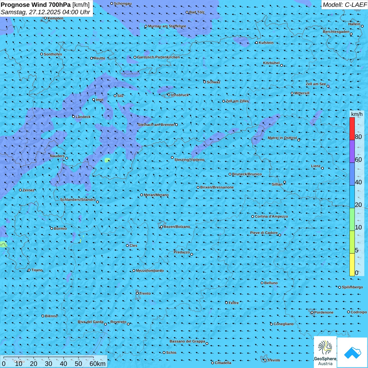Image resolution: width=368 pixels, height=368 pixels.
Task: Click the green 10–20 legend segment
Action: tap(352, 219)
